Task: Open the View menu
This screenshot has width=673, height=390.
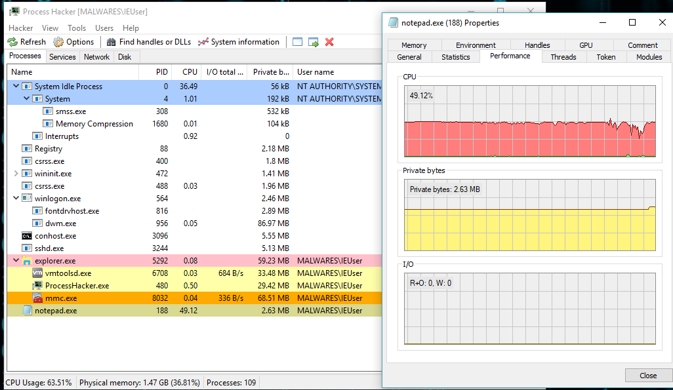Action: pyautogui.click(x=51, y=28)
